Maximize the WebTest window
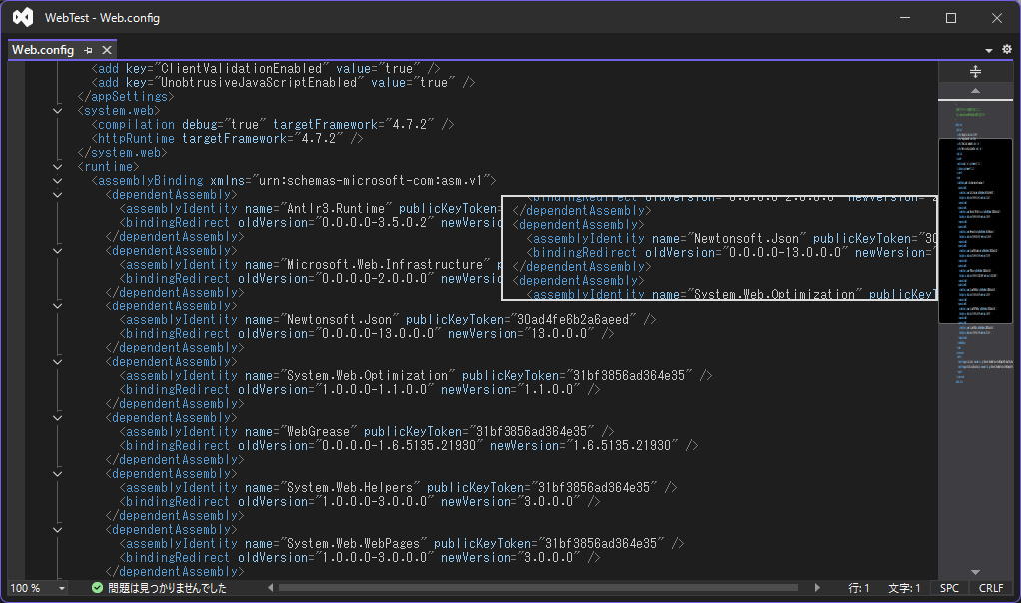Screen dimensions: 1021x603 (x=951, y=18)
